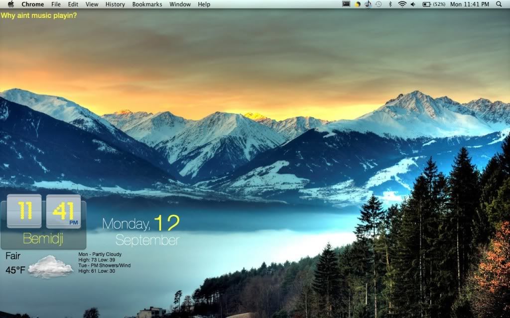Open the Wi-Fi status menu

[402, 4]
